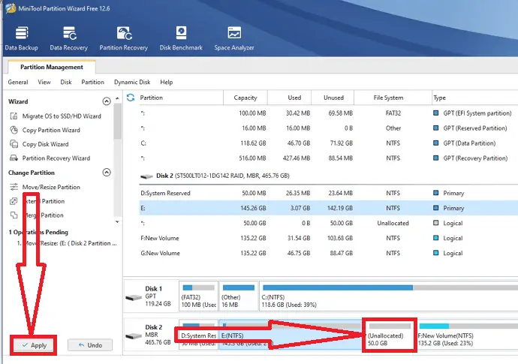Screen dimensions: 518x364
Task: Click the Partition Recovery Wizard icon
Action: click(x=14, y=158)
